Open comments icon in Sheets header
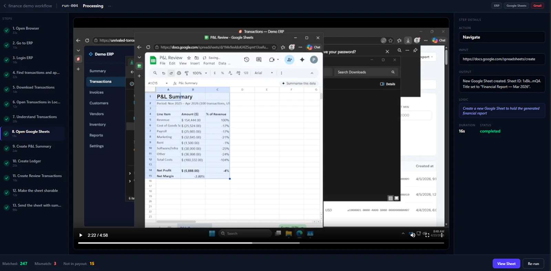 259,60
